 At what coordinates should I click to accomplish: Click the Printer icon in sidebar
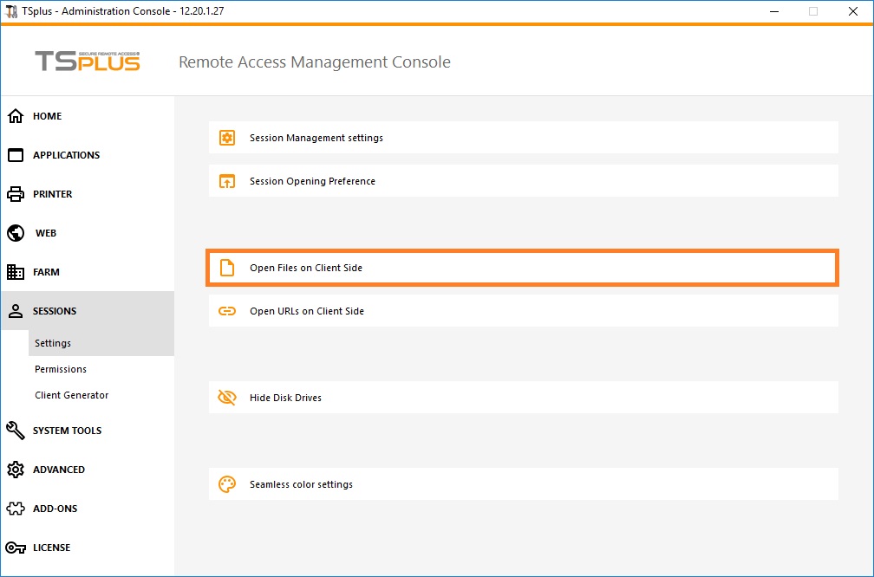pyautogui.click(x=16, y=194)
